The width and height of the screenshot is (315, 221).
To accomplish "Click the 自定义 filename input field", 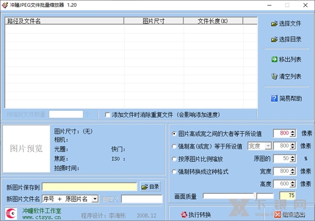I will click(x=142, y=199).
